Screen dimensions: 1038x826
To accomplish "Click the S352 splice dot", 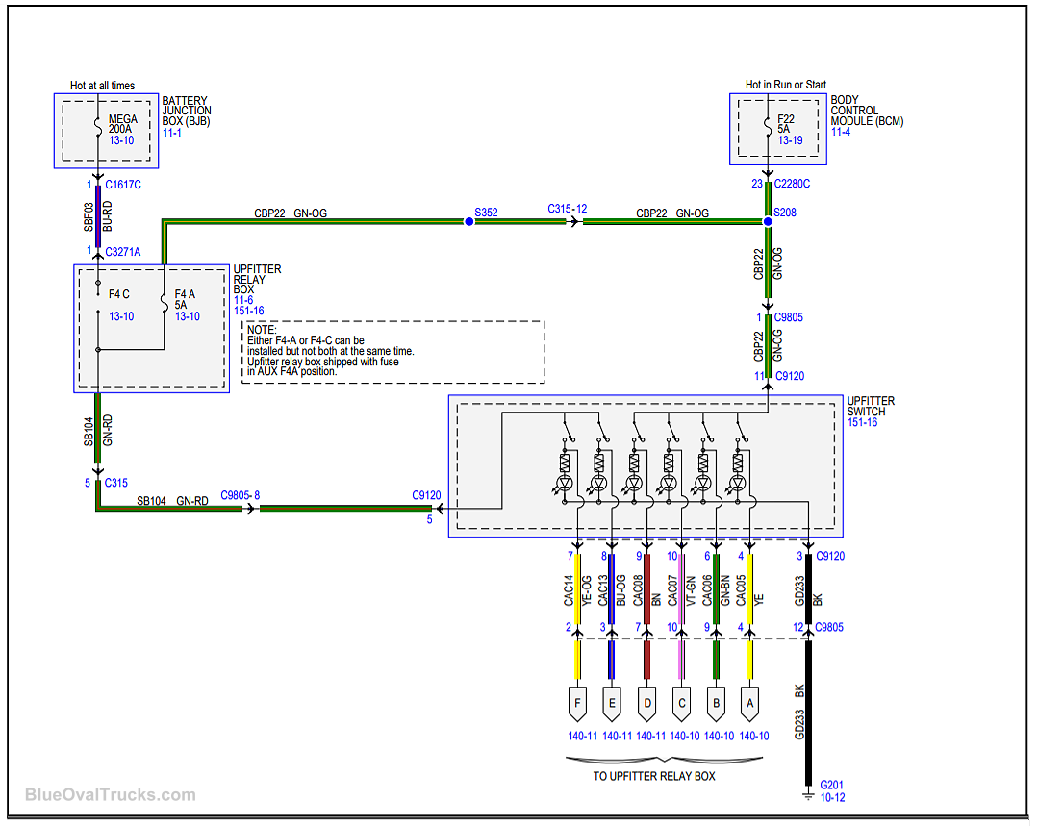I will click(x=468, y=221).
